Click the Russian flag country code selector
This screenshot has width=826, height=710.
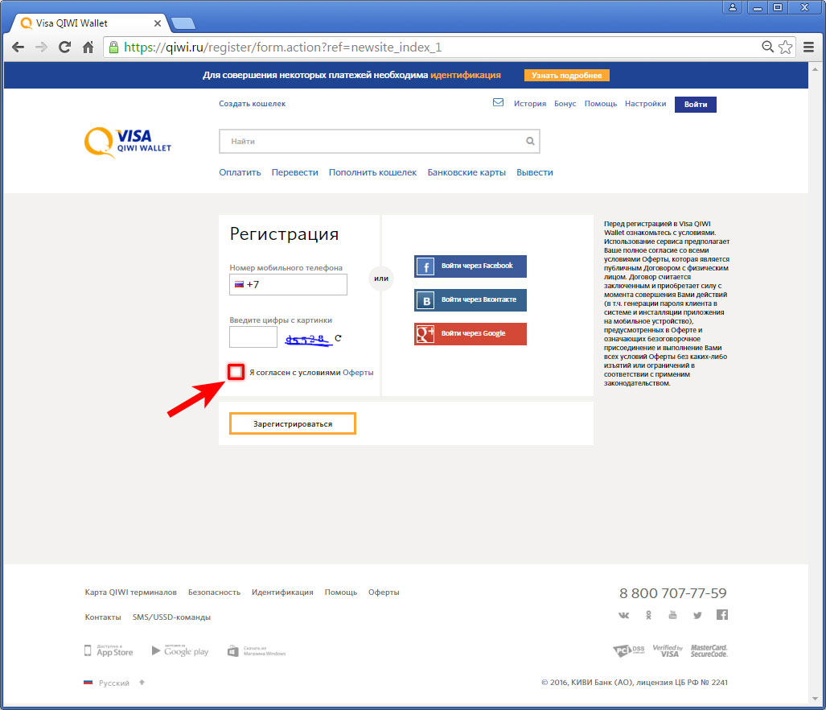tap(239, 284)
